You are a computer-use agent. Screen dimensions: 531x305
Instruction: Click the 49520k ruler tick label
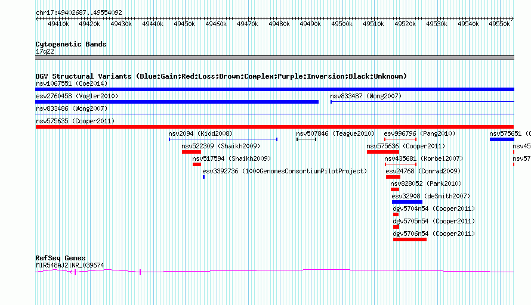[405, 24]
